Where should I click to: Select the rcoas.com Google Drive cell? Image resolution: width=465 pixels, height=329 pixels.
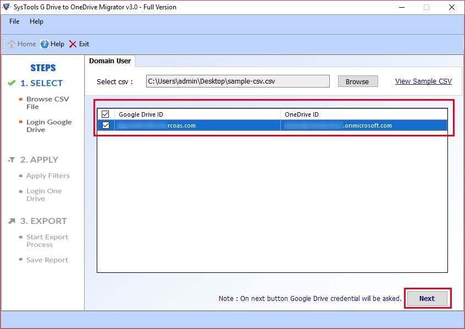pyautogui.click(x=197, y=125)
